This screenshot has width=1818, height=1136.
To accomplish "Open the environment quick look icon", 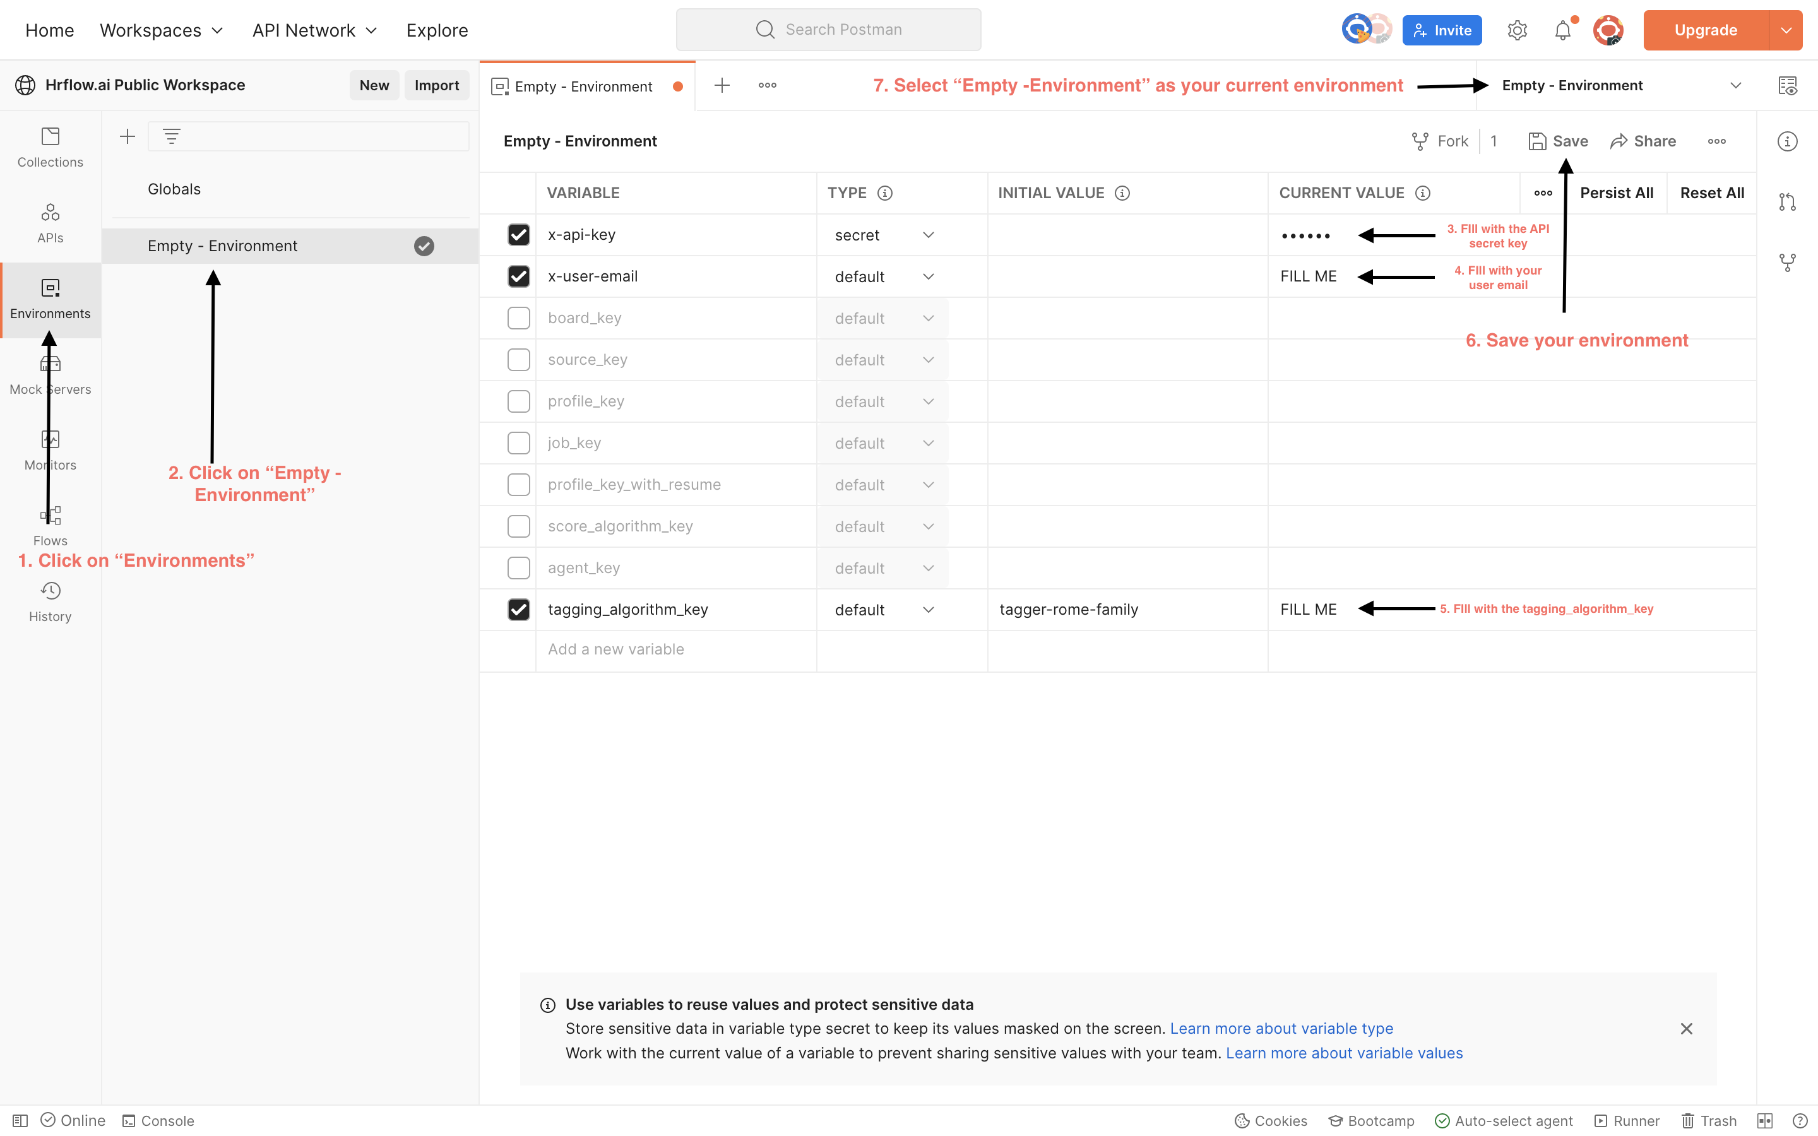I will point(1788,86).
